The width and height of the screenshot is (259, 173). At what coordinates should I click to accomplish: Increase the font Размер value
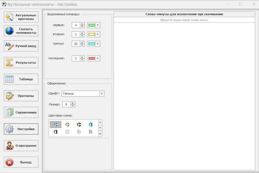pos(73,103)
